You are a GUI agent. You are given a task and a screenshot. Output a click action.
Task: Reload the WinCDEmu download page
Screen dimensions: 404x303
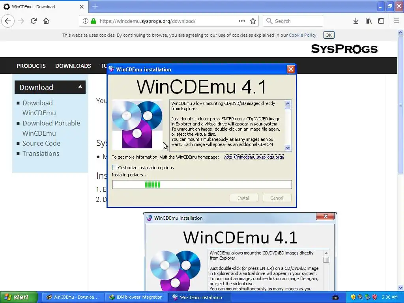(34, 21)
